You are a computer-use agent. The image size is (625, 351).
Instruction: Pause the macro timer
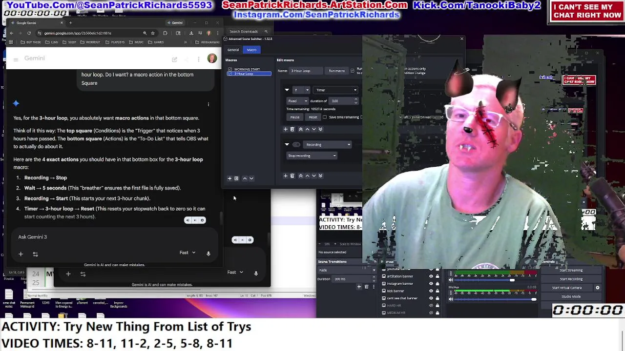tap(295, 117)
